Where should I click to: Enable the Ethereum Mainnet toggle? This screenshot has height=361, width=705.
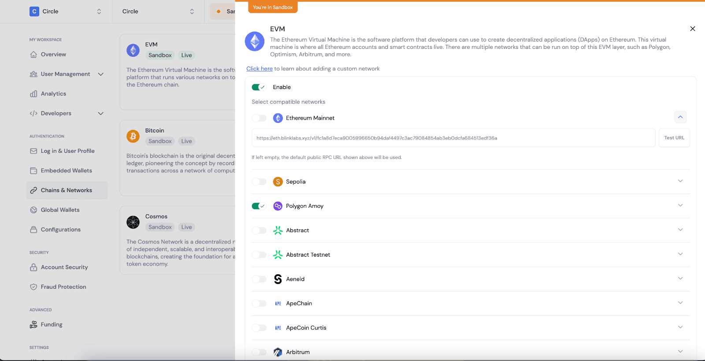(x=259, y=118)
